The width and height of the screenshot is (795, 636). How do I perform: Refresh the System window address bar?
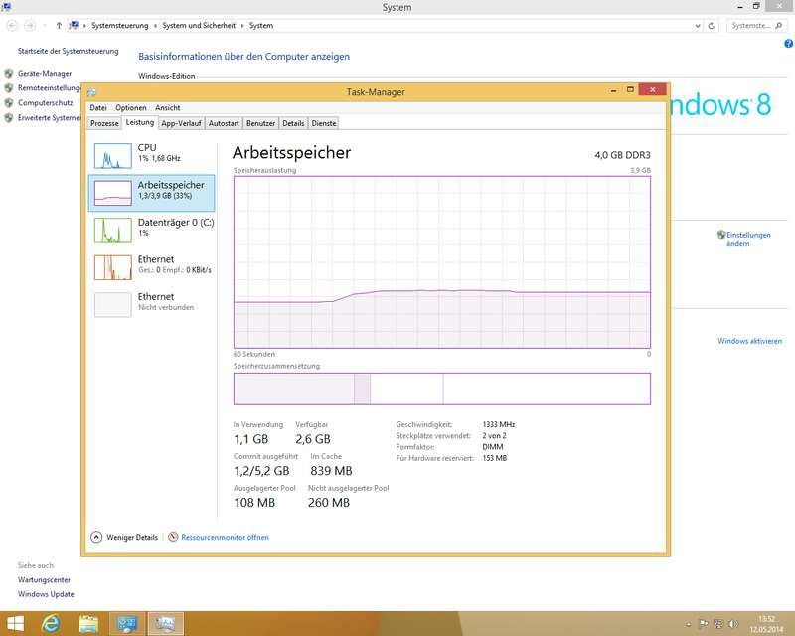click(x=712, y=26)
